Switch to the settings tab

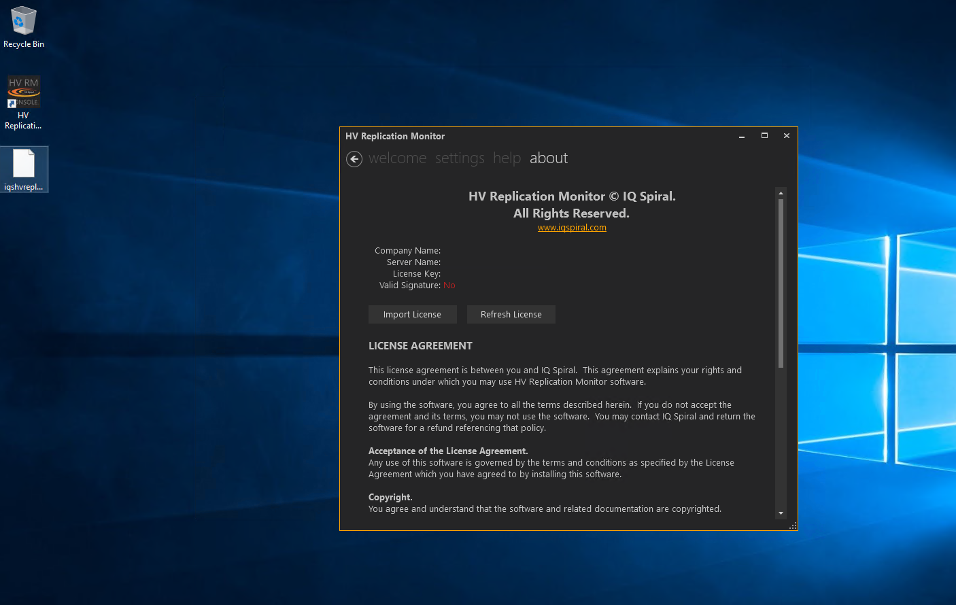click(x=460, y=158)
